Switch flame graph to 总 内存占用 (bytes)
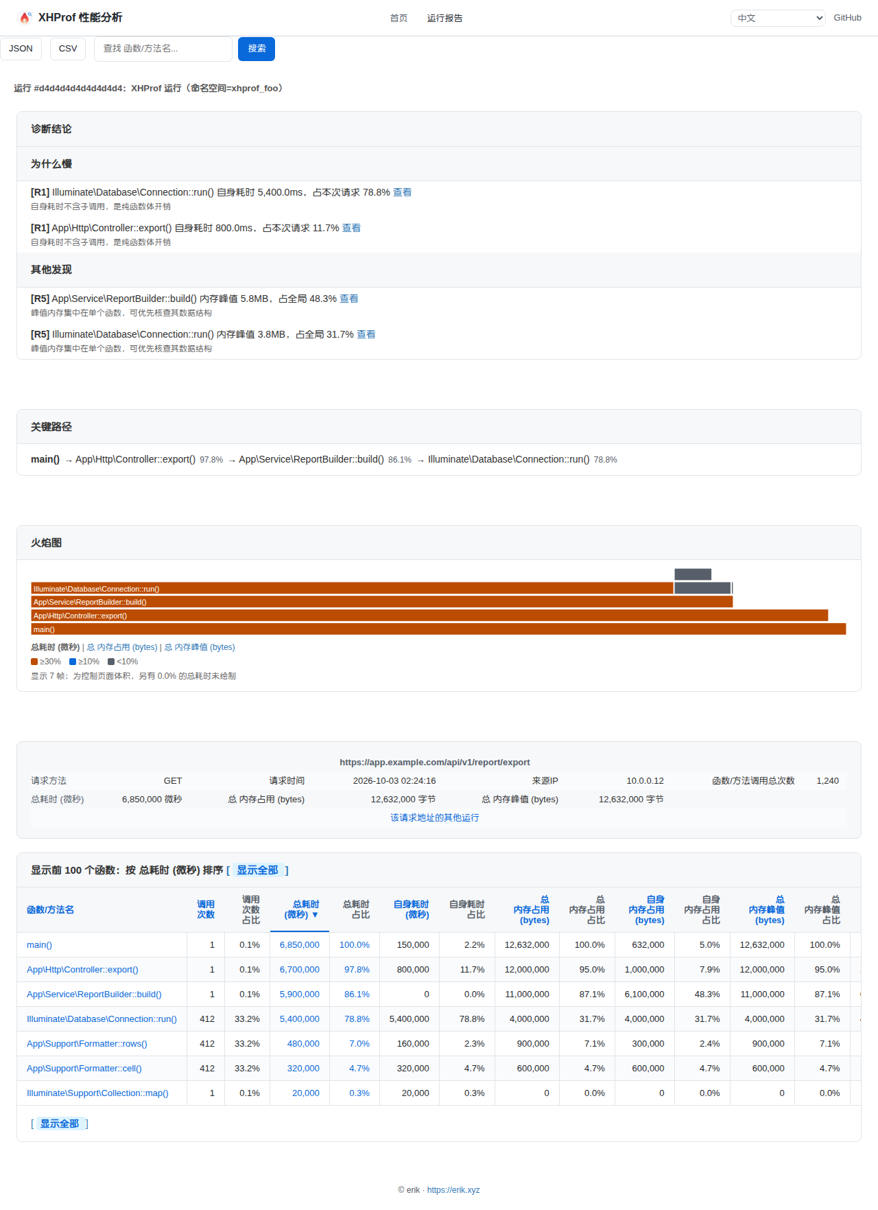Image resolution: width=878 pixels, height=1210 pixels. coord(122,647)
